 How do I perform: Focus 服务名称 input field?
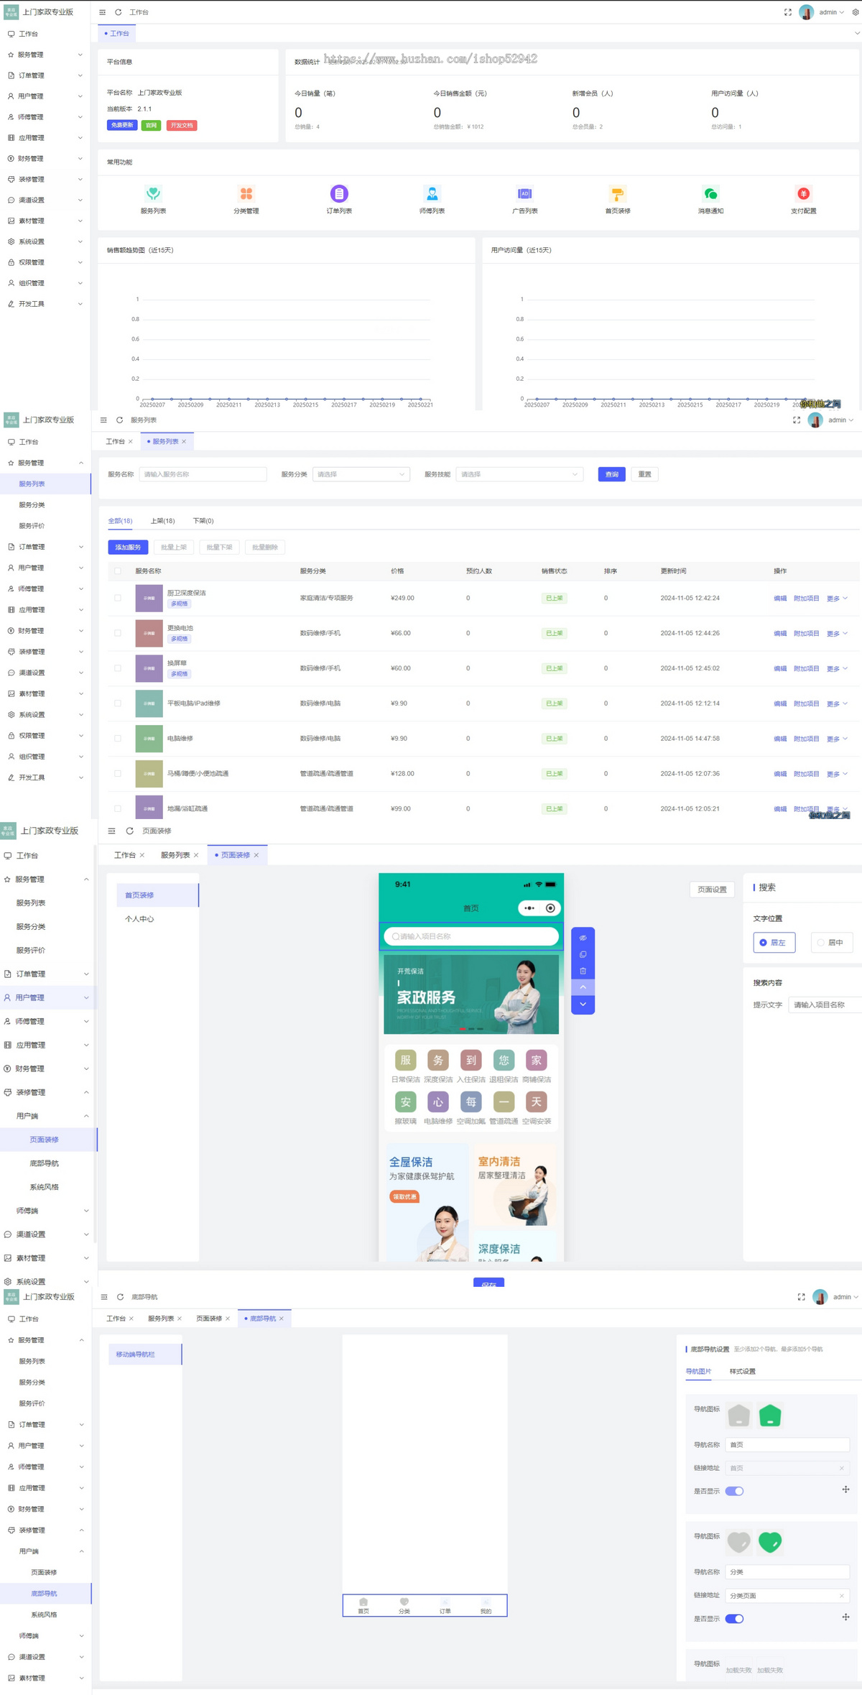[203, 474]
